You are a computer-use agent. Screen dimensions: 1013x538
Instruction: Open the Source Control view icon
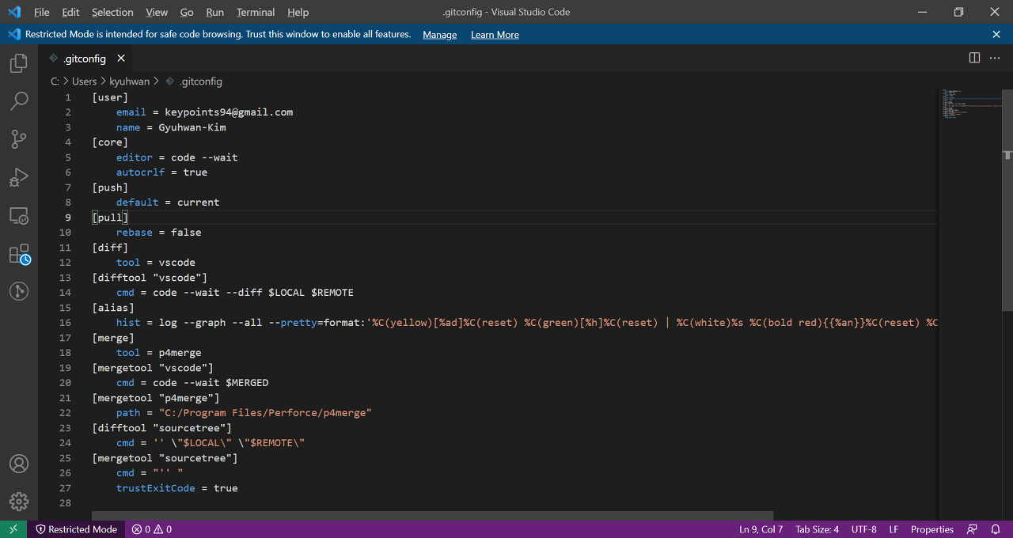click(x=19, y=139)
